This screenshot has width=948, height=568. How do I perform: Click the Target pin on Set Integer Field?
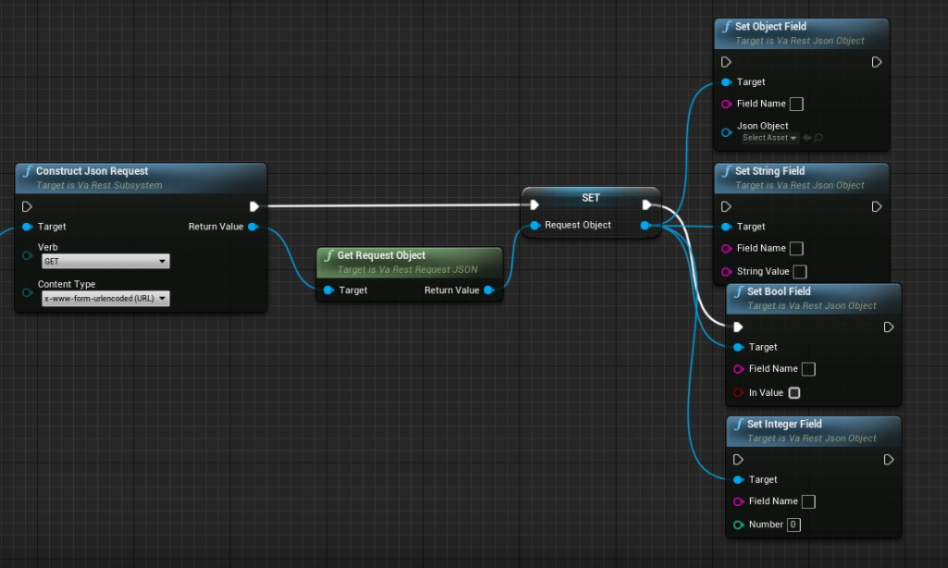[x=738, y=480]
